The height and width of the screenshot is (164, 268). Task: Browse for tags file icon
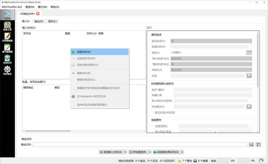249,76
